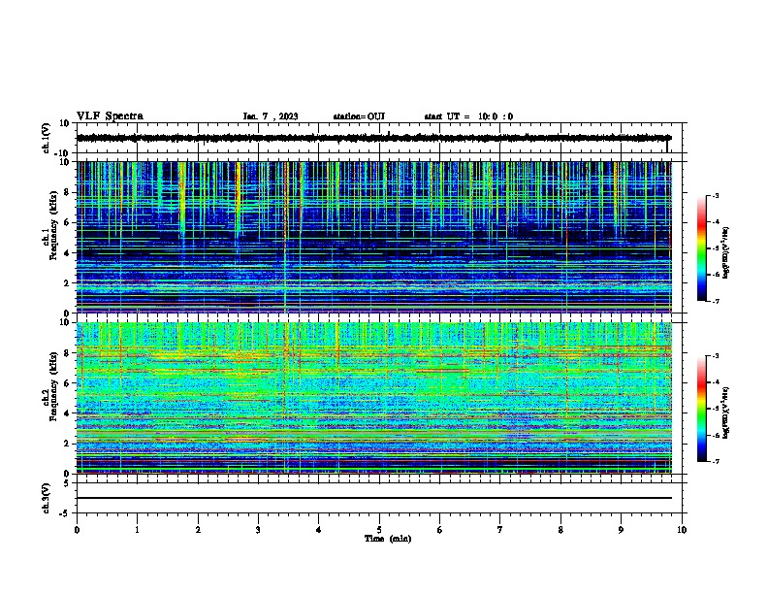Select the "start UT = 10:0 :0" text

pos(468,116)
